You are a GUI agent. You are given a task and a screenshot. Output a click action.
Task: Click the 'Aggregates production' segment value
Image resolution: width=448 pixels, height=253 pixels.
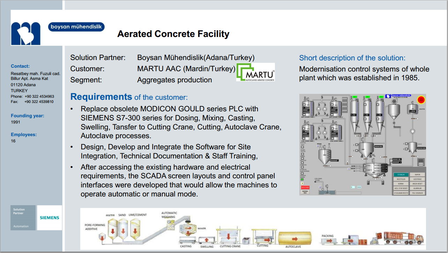coord(174,80)
